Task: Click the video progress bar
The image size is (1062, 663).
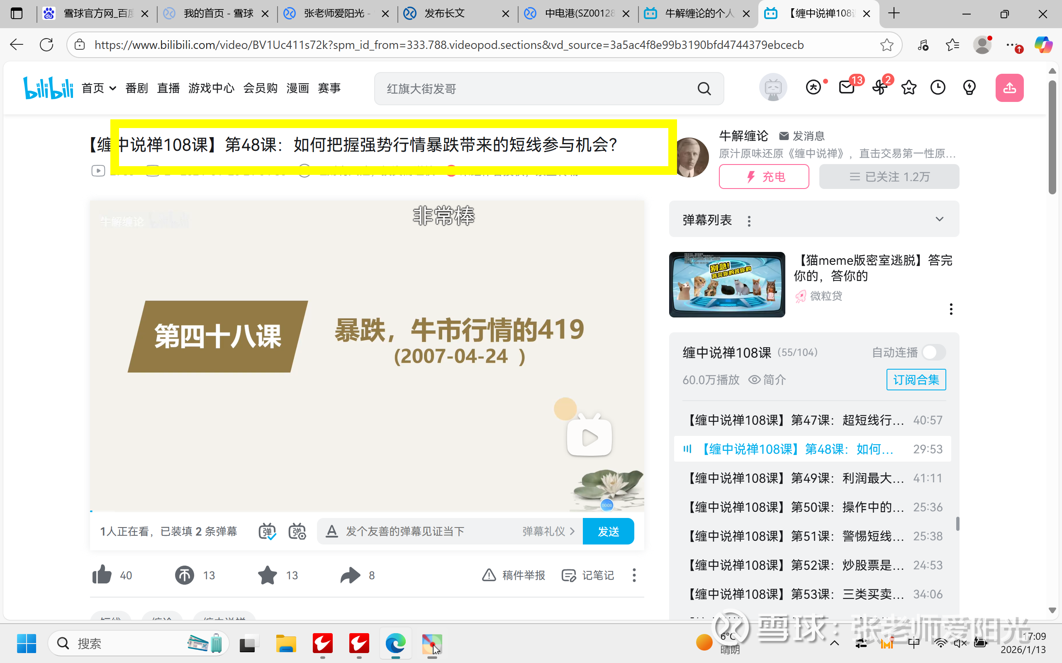Action: click(x=367, y=511)
